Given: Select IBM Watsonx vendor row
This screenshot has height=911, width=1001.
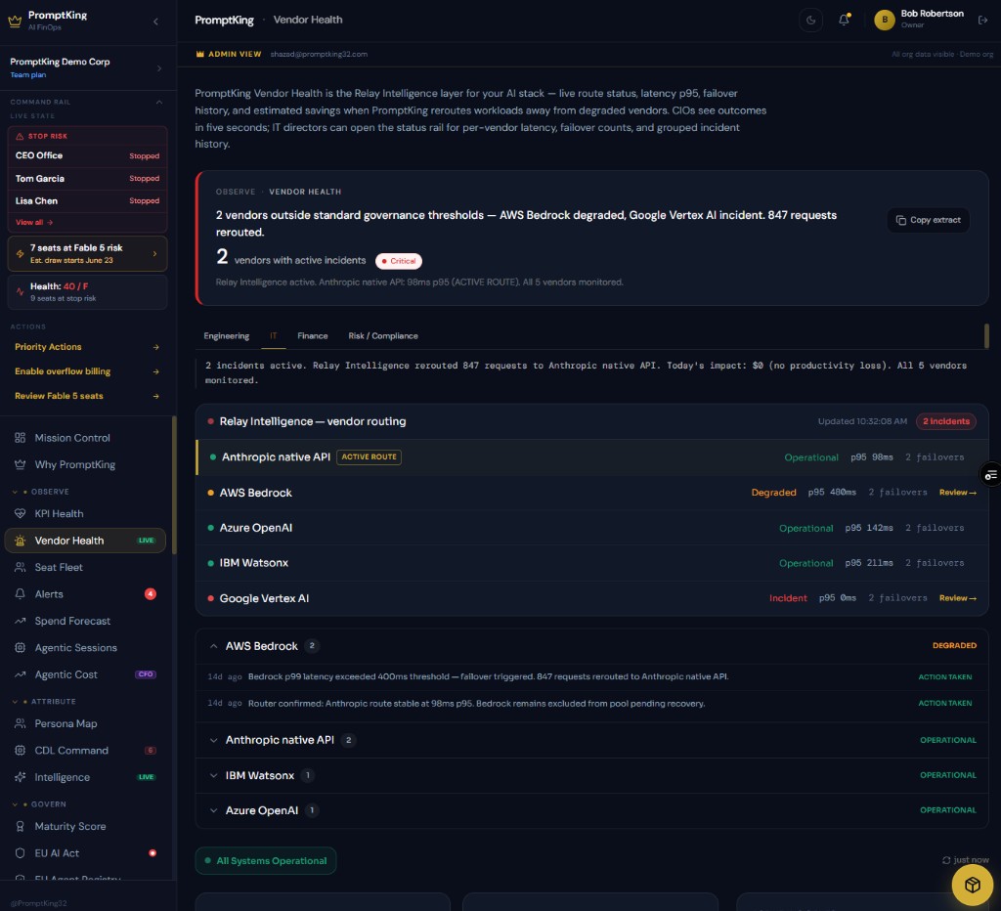Looking at the screenshot, I should pos(591,563).
